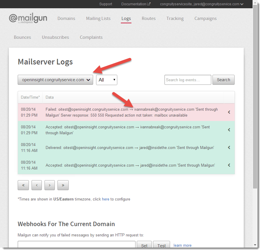Screen dimensions: 262x252
Task: Open the Routes tab
Action: pos(149,18)
